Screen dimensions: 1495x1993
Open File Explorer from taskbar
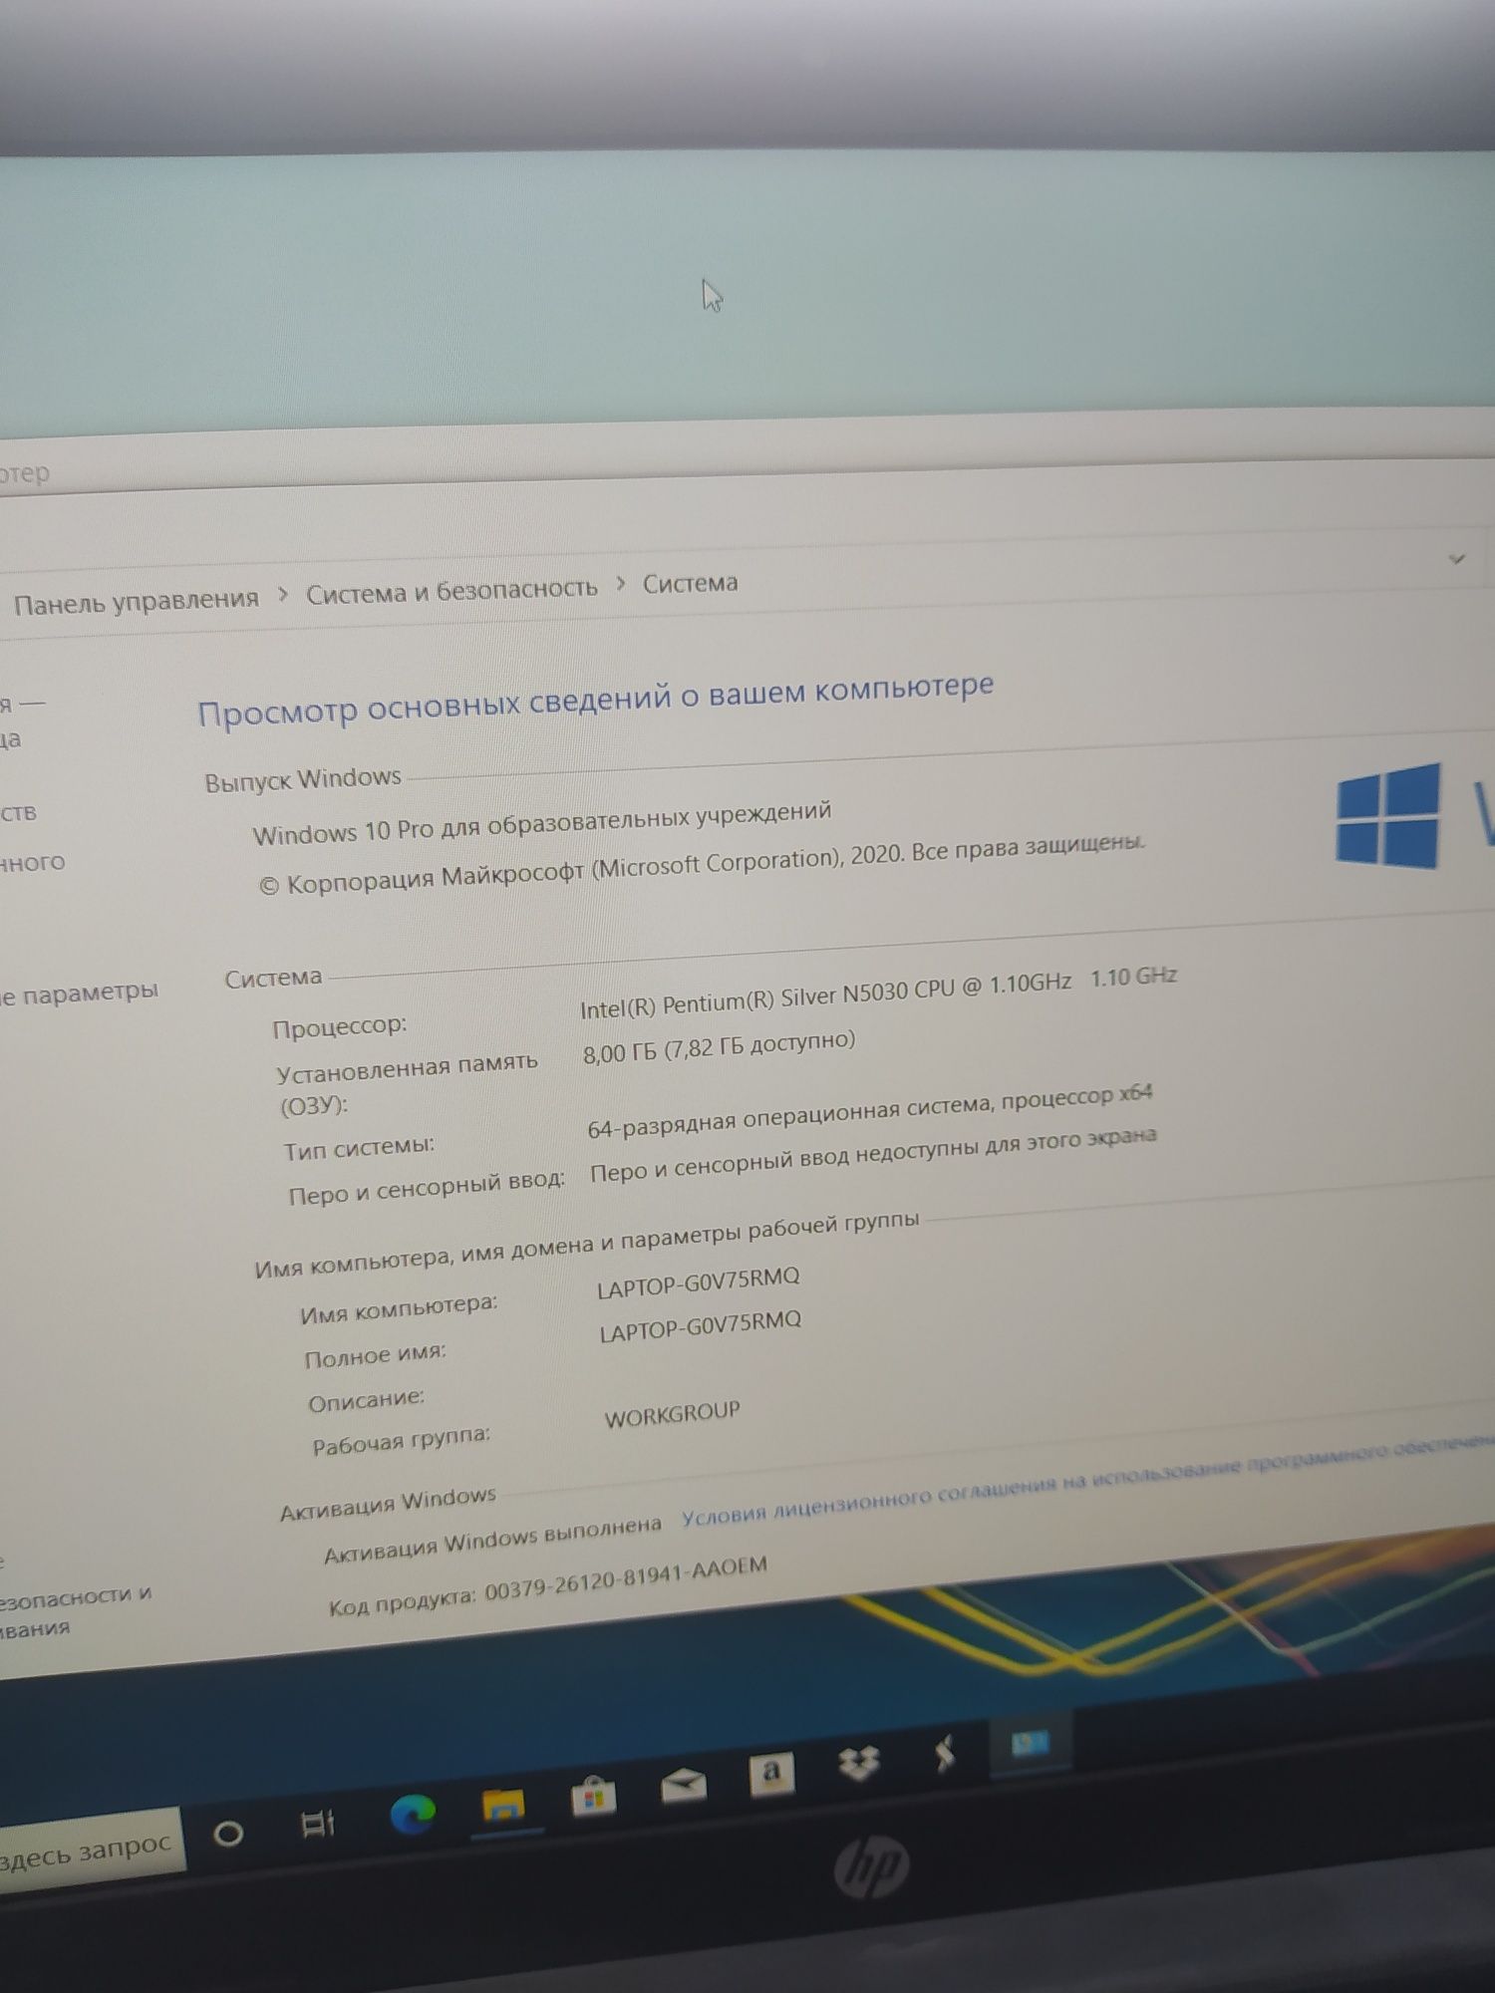pyautogui.click(x=503, y=1805)
